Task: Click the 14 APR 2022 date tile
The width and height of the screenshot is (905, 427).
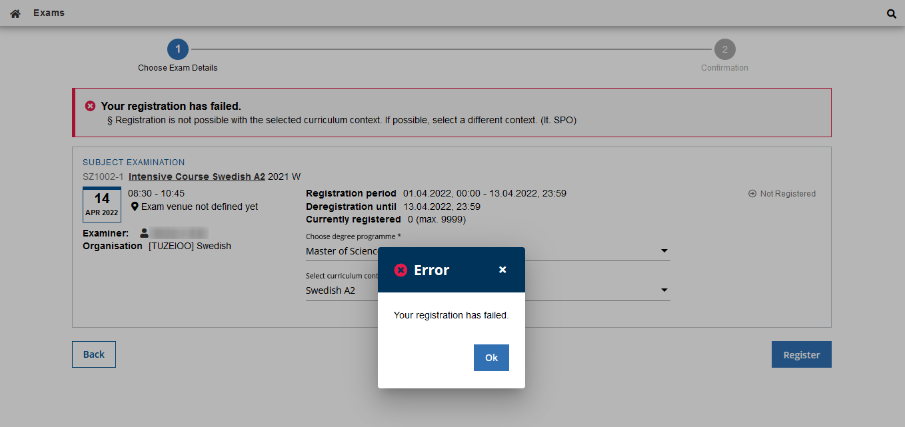Action: pyautogui.click(x=102, y=205)
